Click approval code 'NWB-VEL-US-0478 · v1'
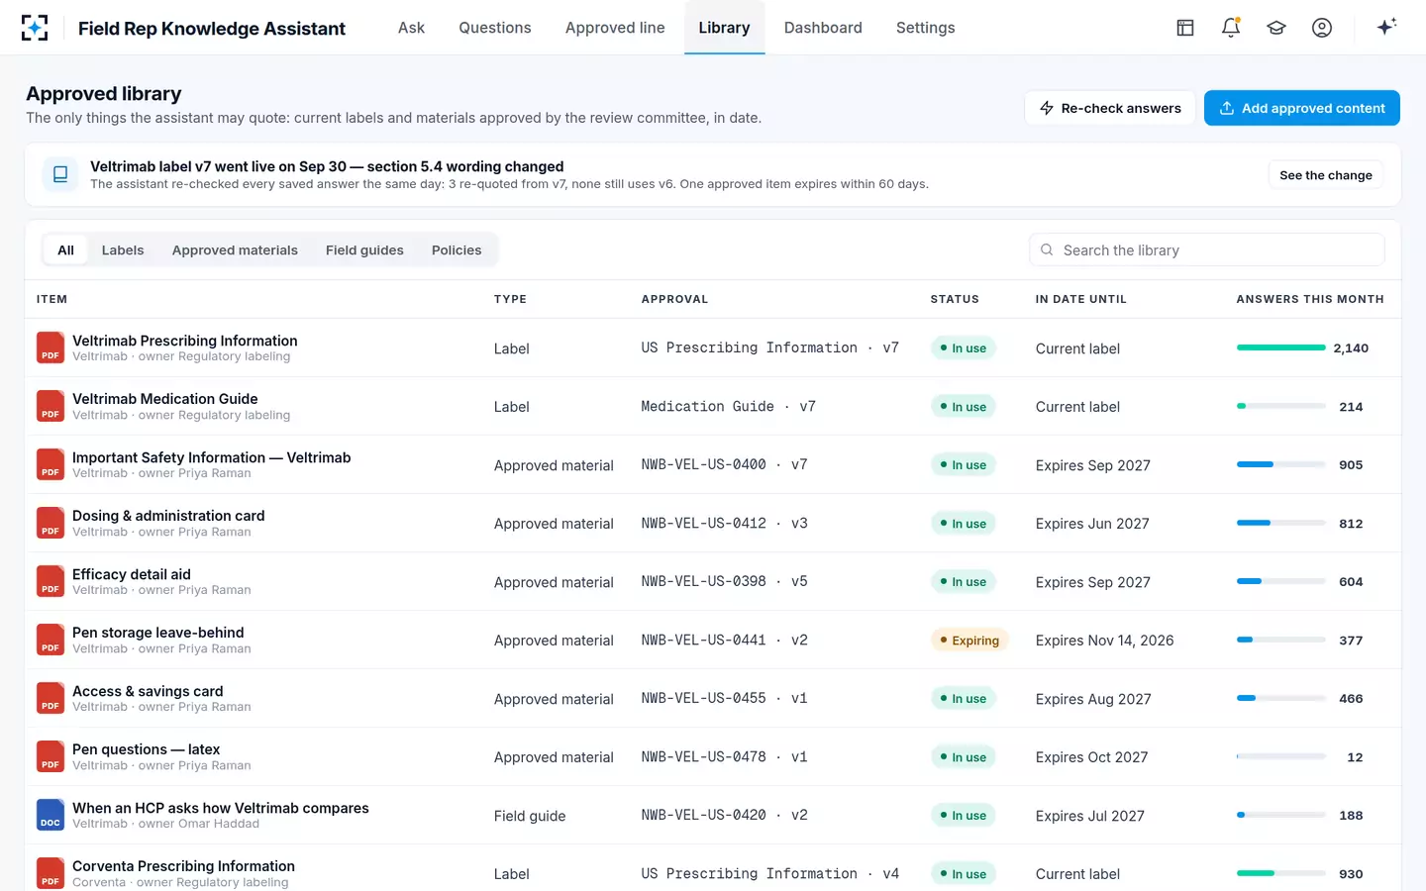The height and width of the screenshot is (891, 1426). click(725, 757)
